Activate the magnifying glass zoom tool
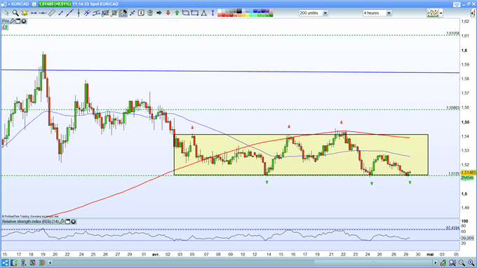The height and width of the screenshot is (268, 477). tap(15, 13)
